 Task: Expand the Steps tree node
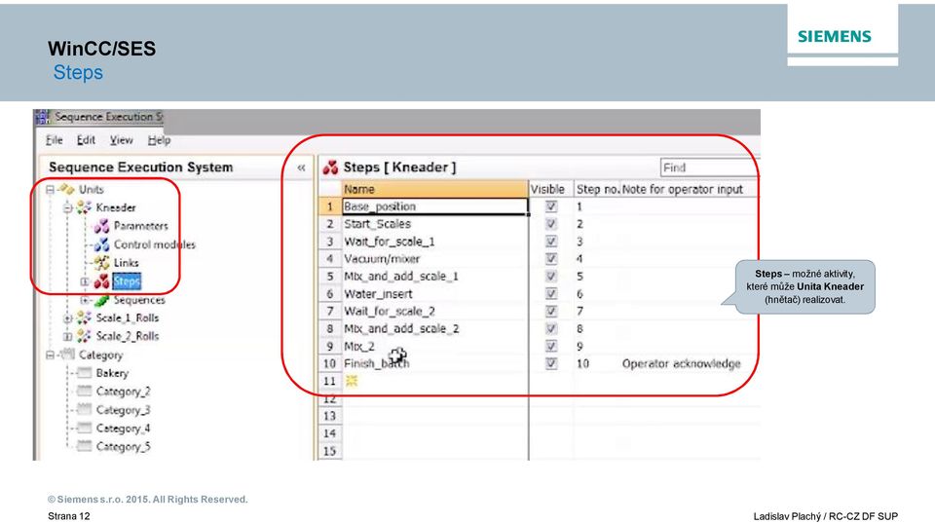[x=85, y=281]
